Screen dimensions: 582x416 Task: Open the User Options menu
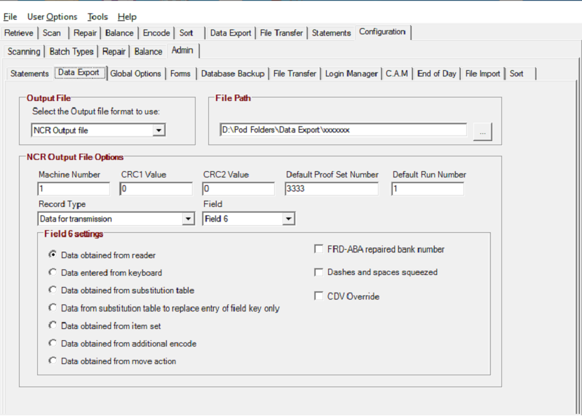pyautogui.click(x=52, y=17)
